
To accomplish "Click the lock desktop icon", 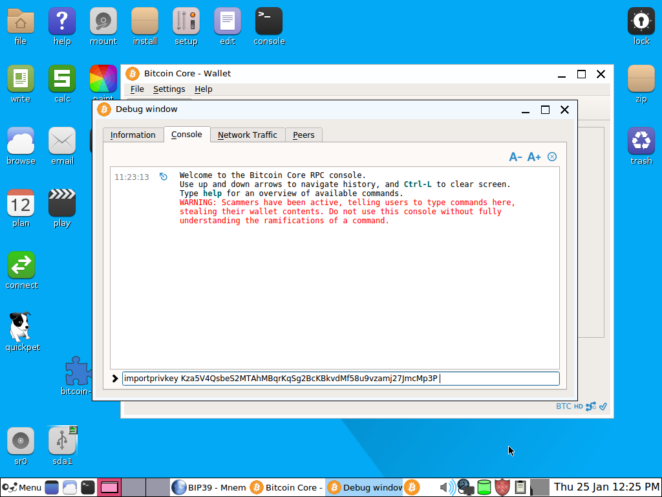I will (641, 27).
